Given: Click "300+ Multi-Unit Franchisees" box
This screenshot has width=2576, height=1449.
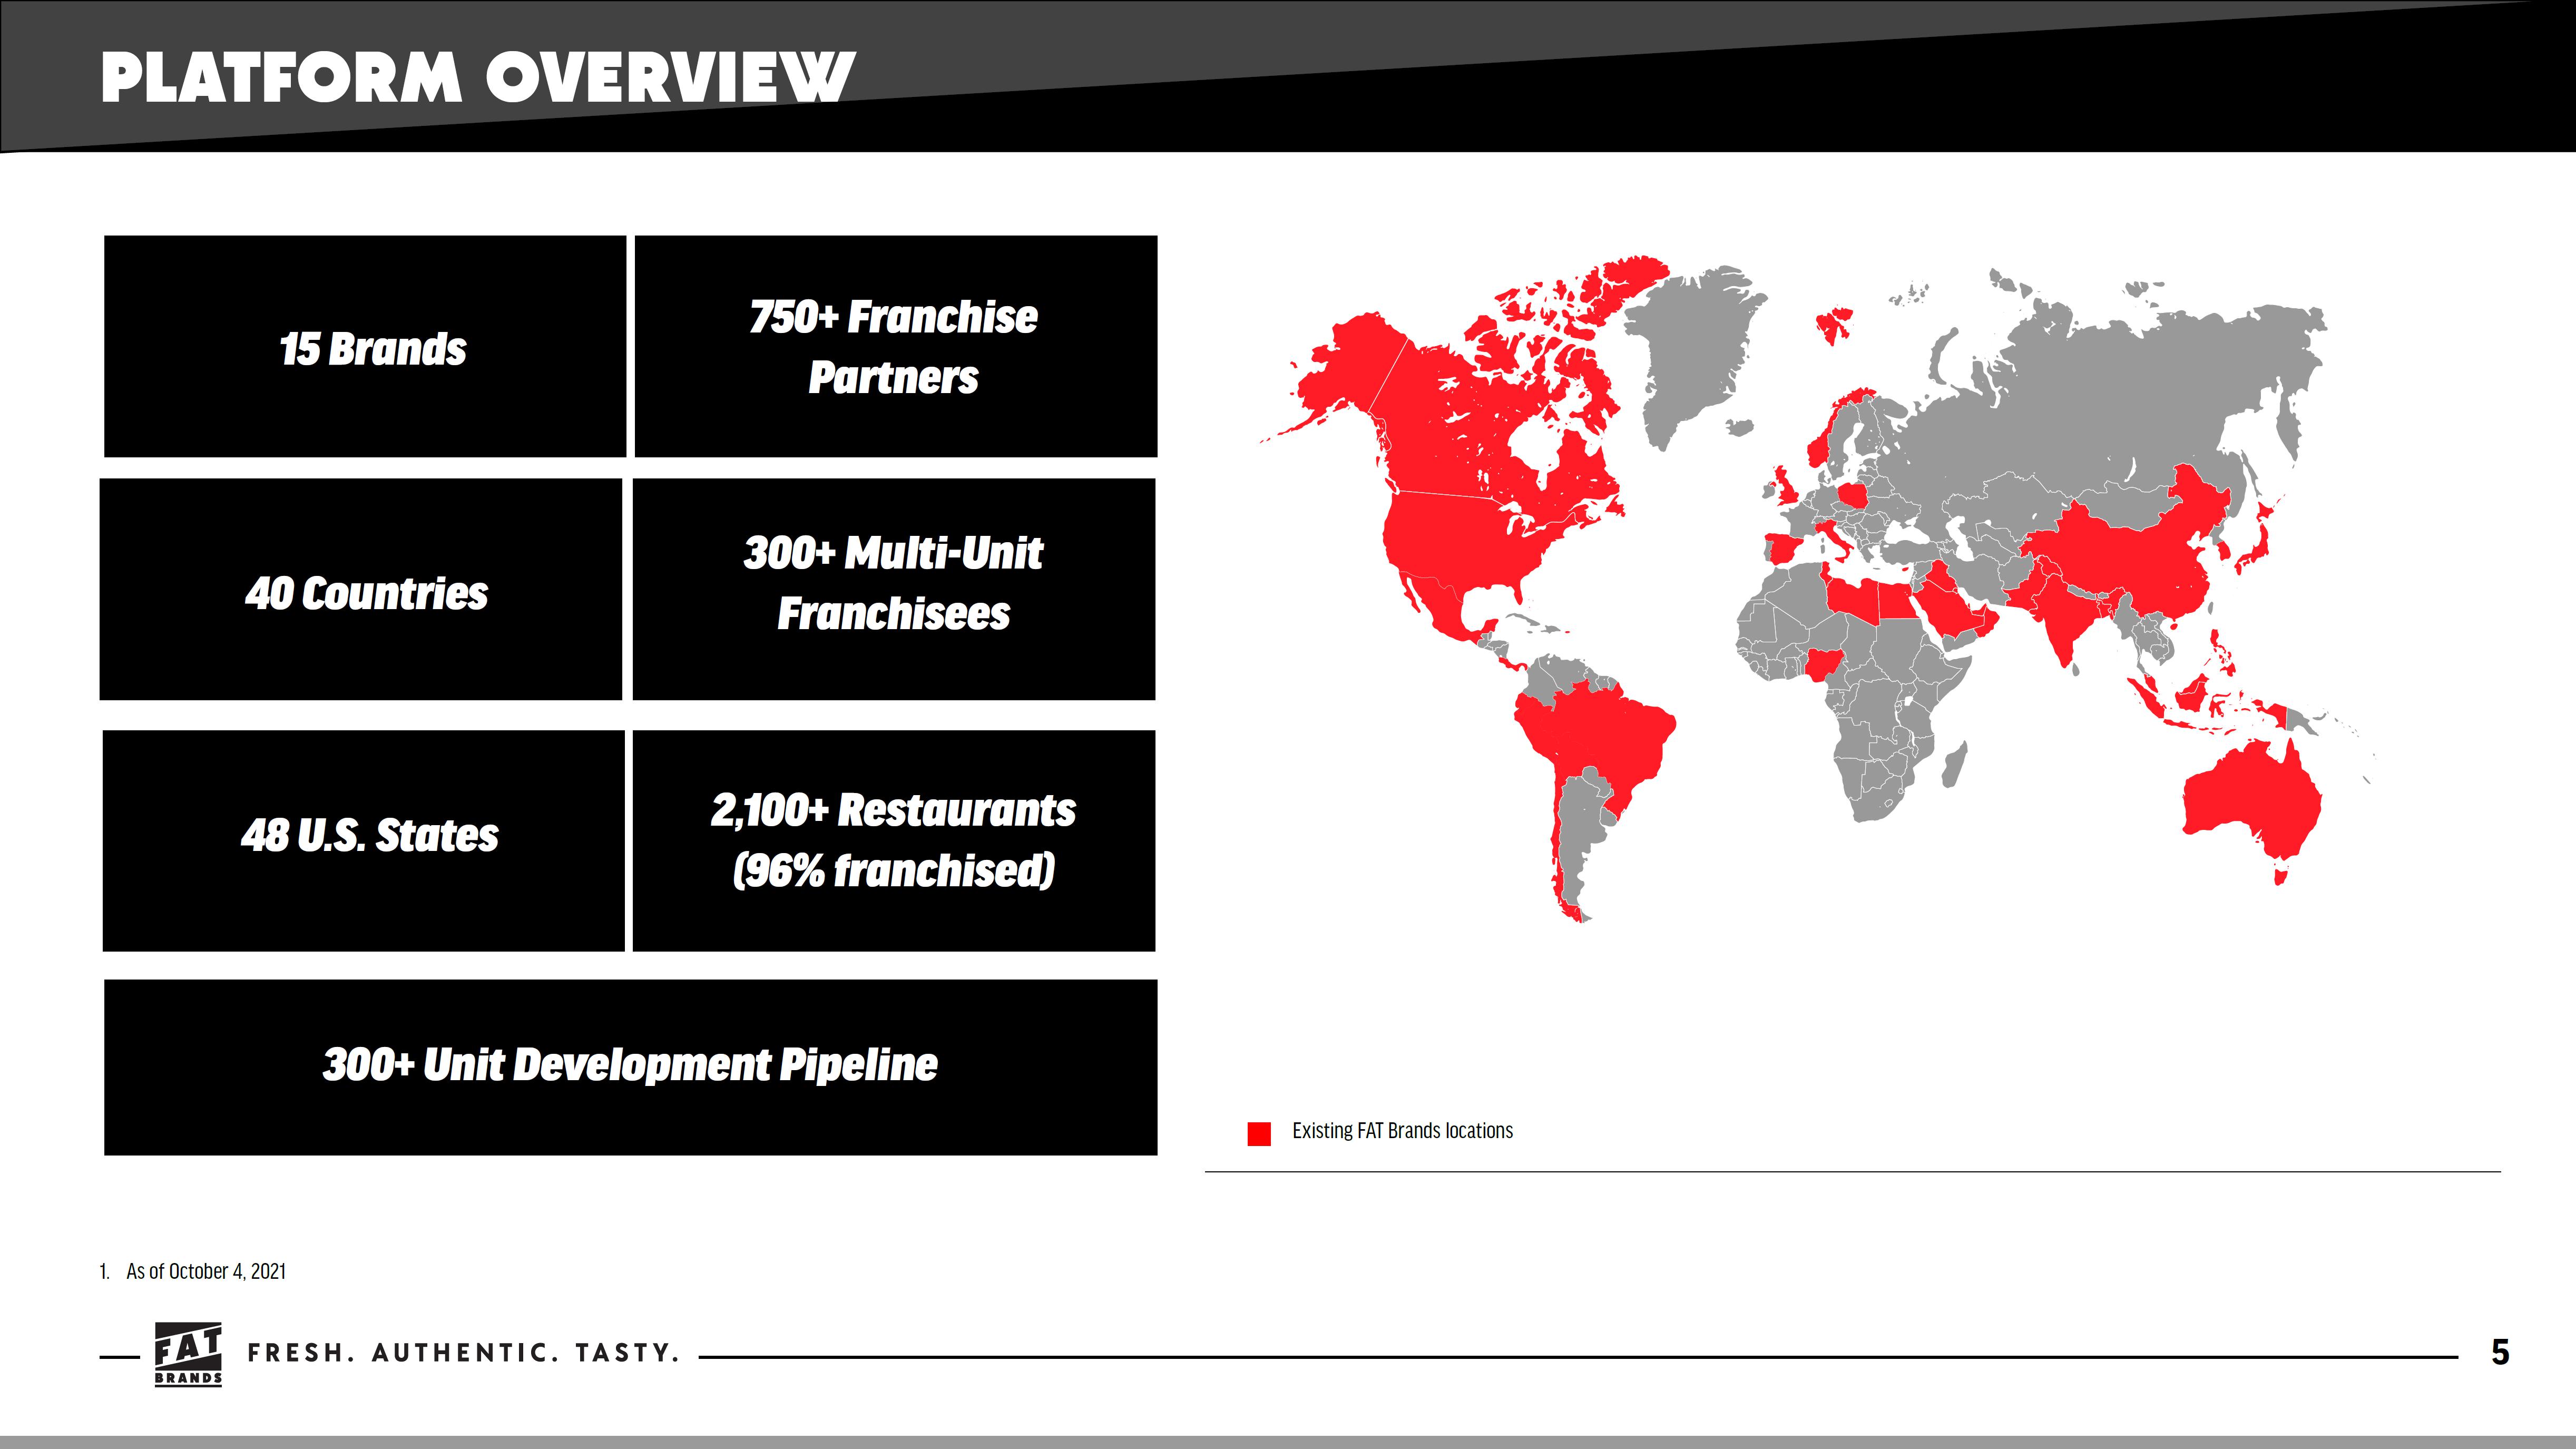Looking at the screenshot, I should (x=894, y=589).
